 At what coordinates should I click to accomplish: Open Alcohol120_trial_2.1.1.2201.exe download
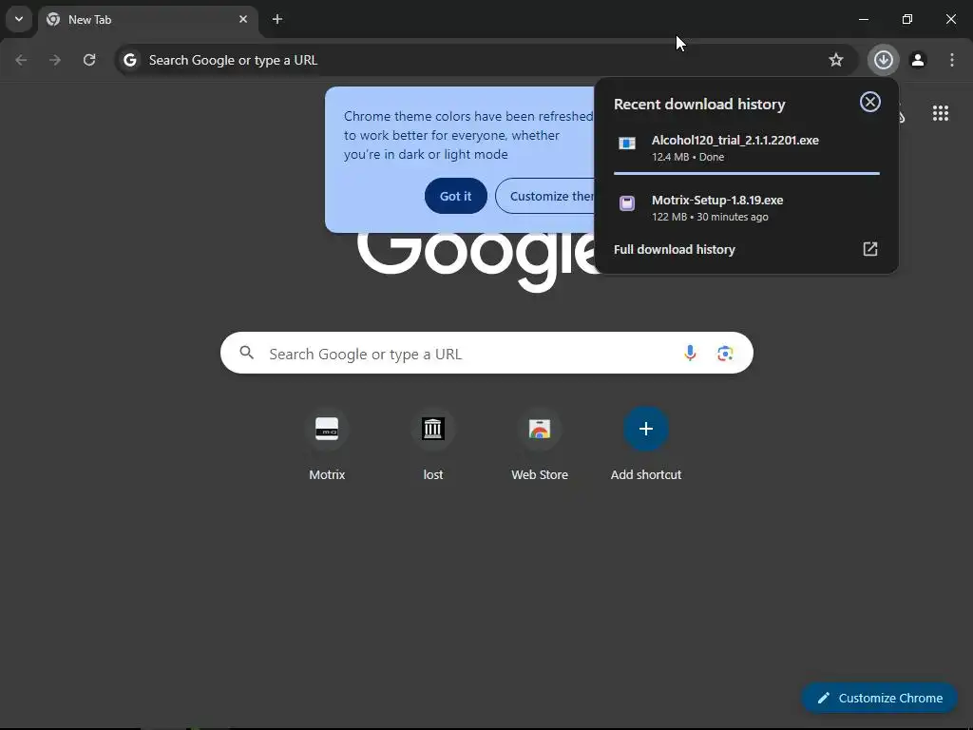[x=746, y=147]
